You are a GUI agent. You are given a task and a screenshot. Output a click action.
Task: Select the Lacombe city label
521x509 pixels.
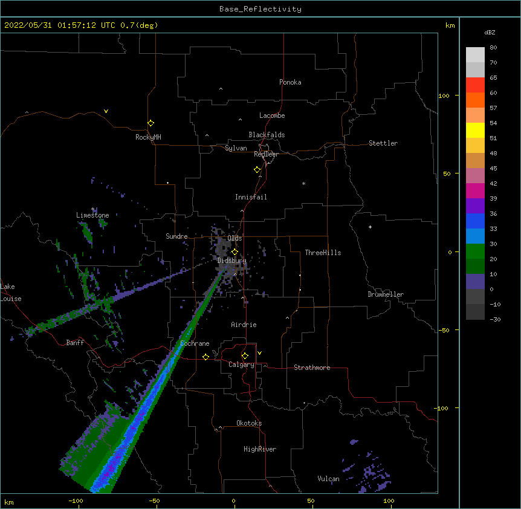click(272, 115)
